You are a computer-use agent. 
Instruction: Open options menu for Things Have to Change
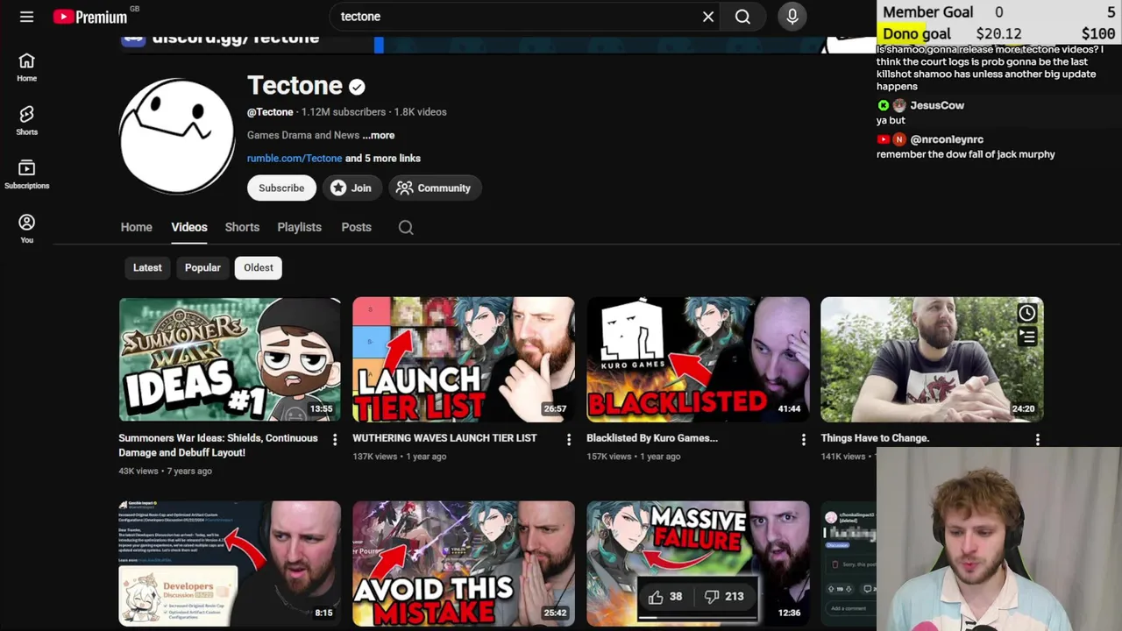(x=1037, y=439)
